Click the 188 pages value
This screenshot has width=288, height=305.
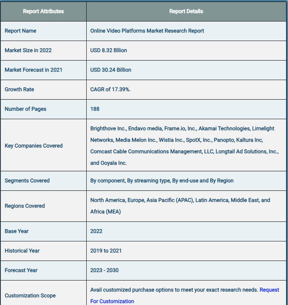[x=95, y=109]
